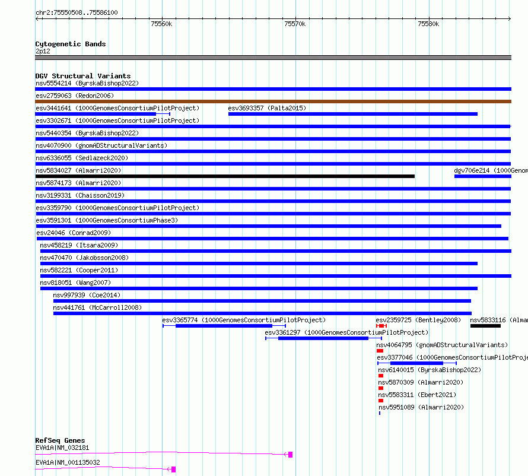Open nsv6336055 (Sedlazeck2020) entry

82,158
